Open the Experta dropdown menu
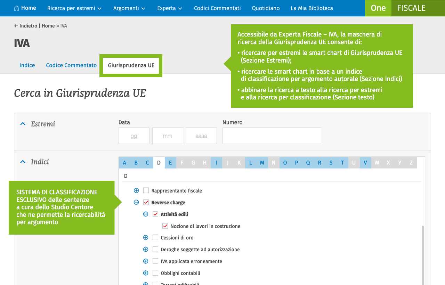 pyautogui.click(x=169, y=8)
